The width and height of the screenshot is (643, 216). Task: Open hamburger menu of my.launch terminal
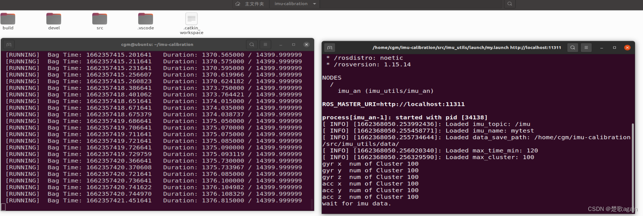pyautogui.click(x=586, y=47)
